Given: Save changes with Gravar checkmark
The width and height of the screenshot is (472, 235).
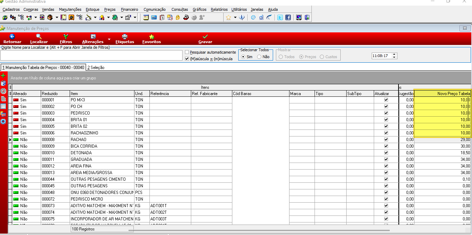Looking at the screenshot, I should pyautogui.click(x=205, y=36).
